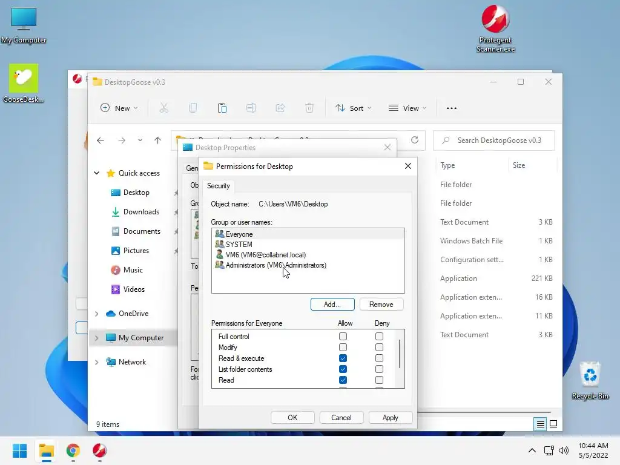The height and width of the screenshot is (465, 620).
Task: Open the Sort dropdown menu
Action: (353, 108)
